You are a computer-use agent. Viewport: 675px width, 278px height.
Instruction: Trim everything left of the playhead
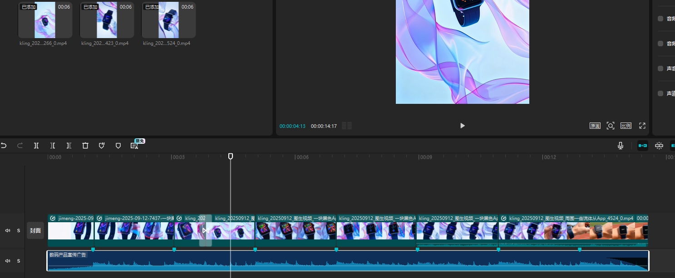coord(53,146)
